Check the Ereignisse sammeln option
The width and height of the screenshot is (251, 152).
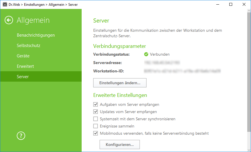click(96, 126)
